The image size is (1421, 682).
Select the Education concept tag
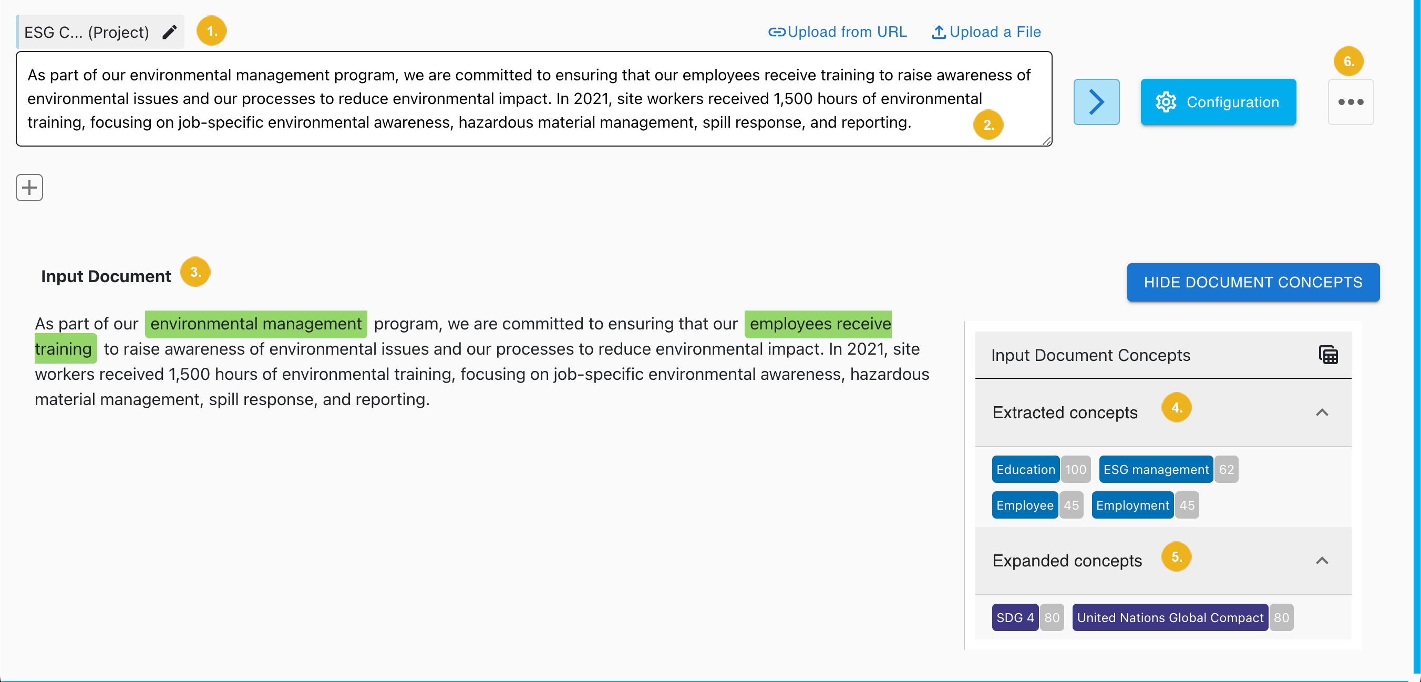pos(1025,469)
